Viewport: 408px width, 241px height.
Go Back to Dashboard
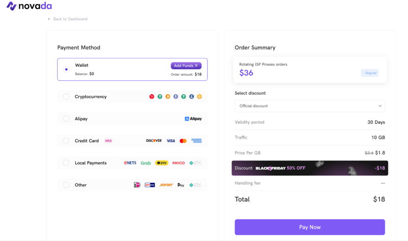tap(67, 19)
